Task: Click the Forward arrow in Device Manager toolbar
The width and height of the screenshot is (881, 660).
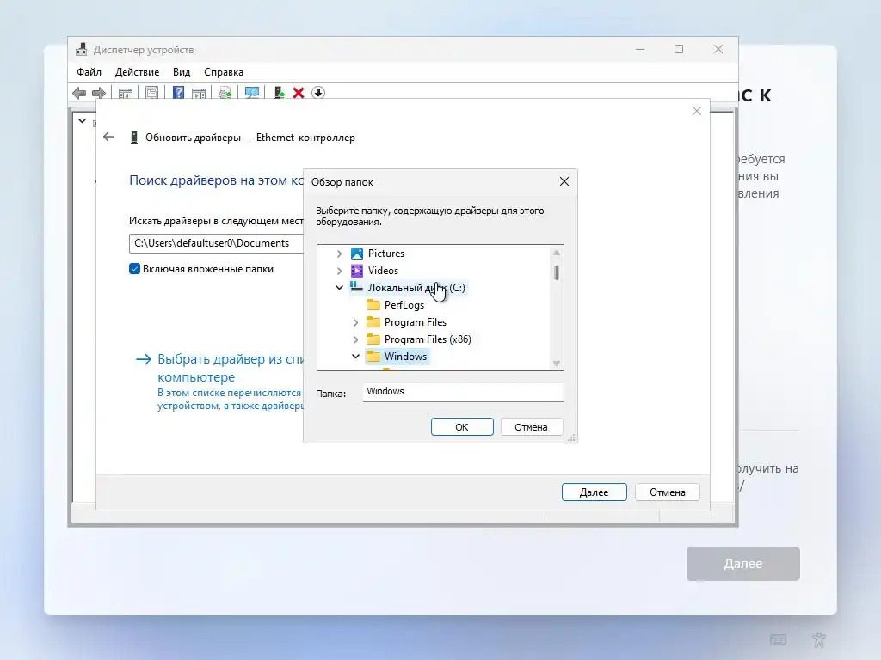Action: [99, 93]
